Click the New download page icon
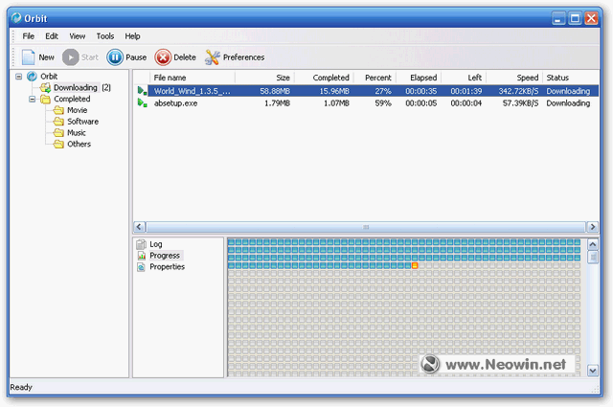Screen dimensions: 613x407 tap(28, 57)
